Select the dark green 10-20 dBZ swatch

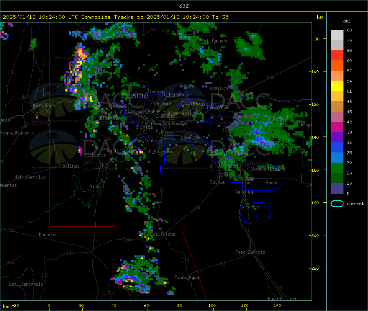pyautogui.click(x=337, y=178)
